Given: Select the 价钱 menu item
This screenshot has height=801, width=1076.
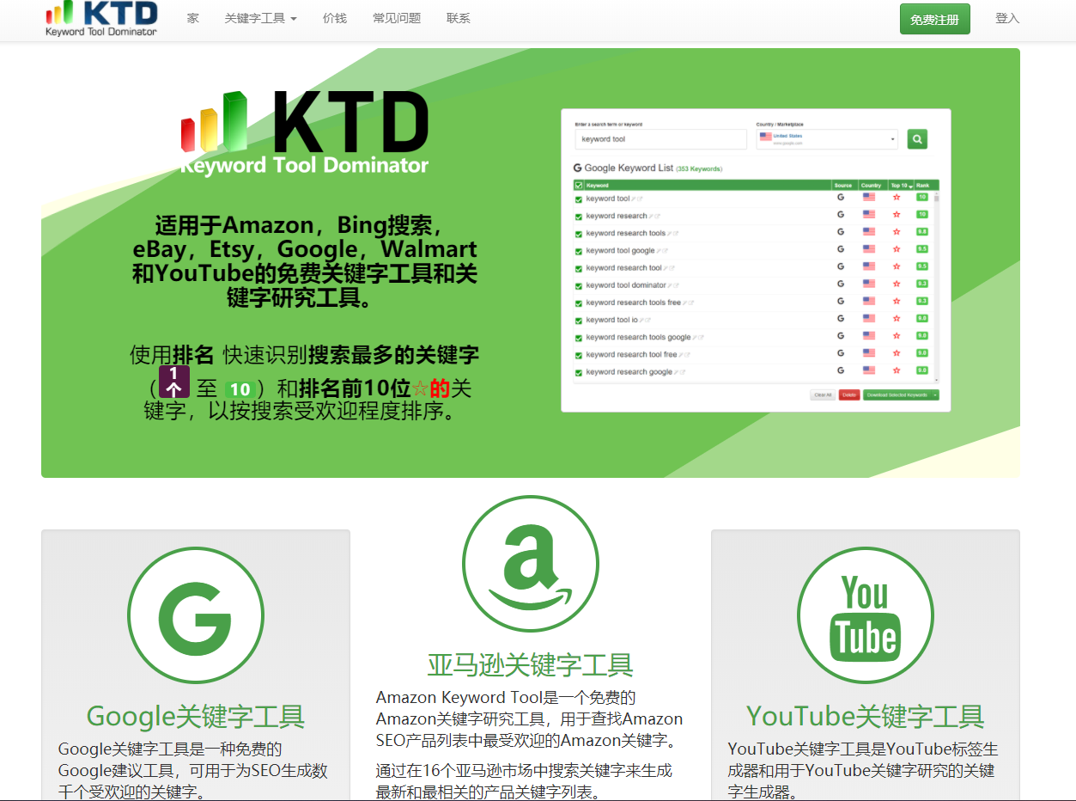Looking at the screenshot, I should (335, 17).
